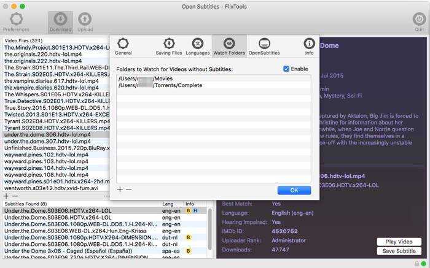This screenshot has height=268, width=430.
Task: Select True.Detective.S02E01 video file
Action: coord(57,101)
